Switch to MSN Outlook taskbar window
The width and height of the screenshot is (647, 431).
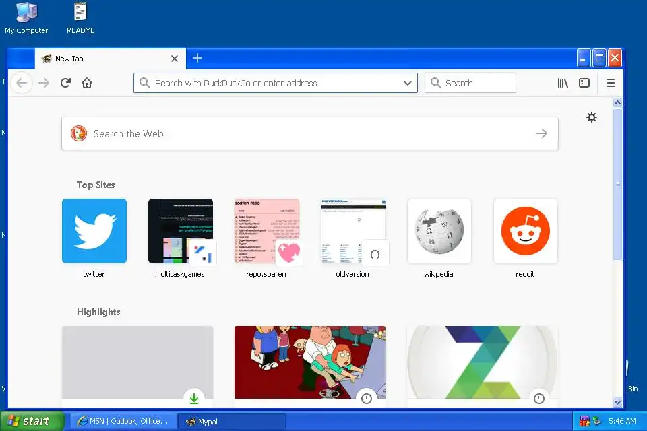click(x=124, y=421)
